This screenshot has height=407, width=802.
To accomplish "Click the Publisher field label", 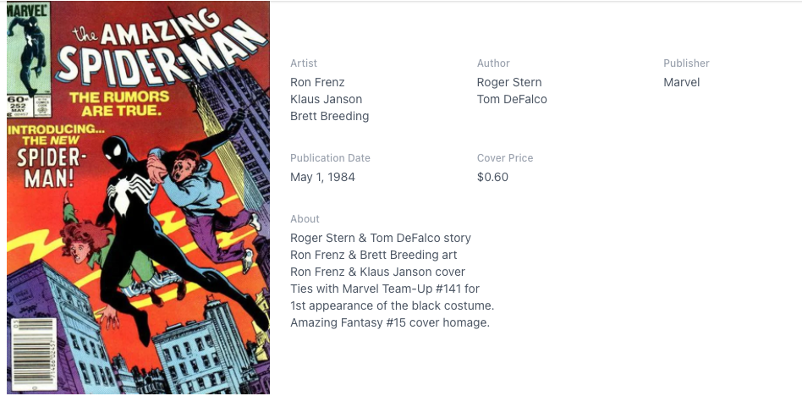I will [x=686, y=63].
